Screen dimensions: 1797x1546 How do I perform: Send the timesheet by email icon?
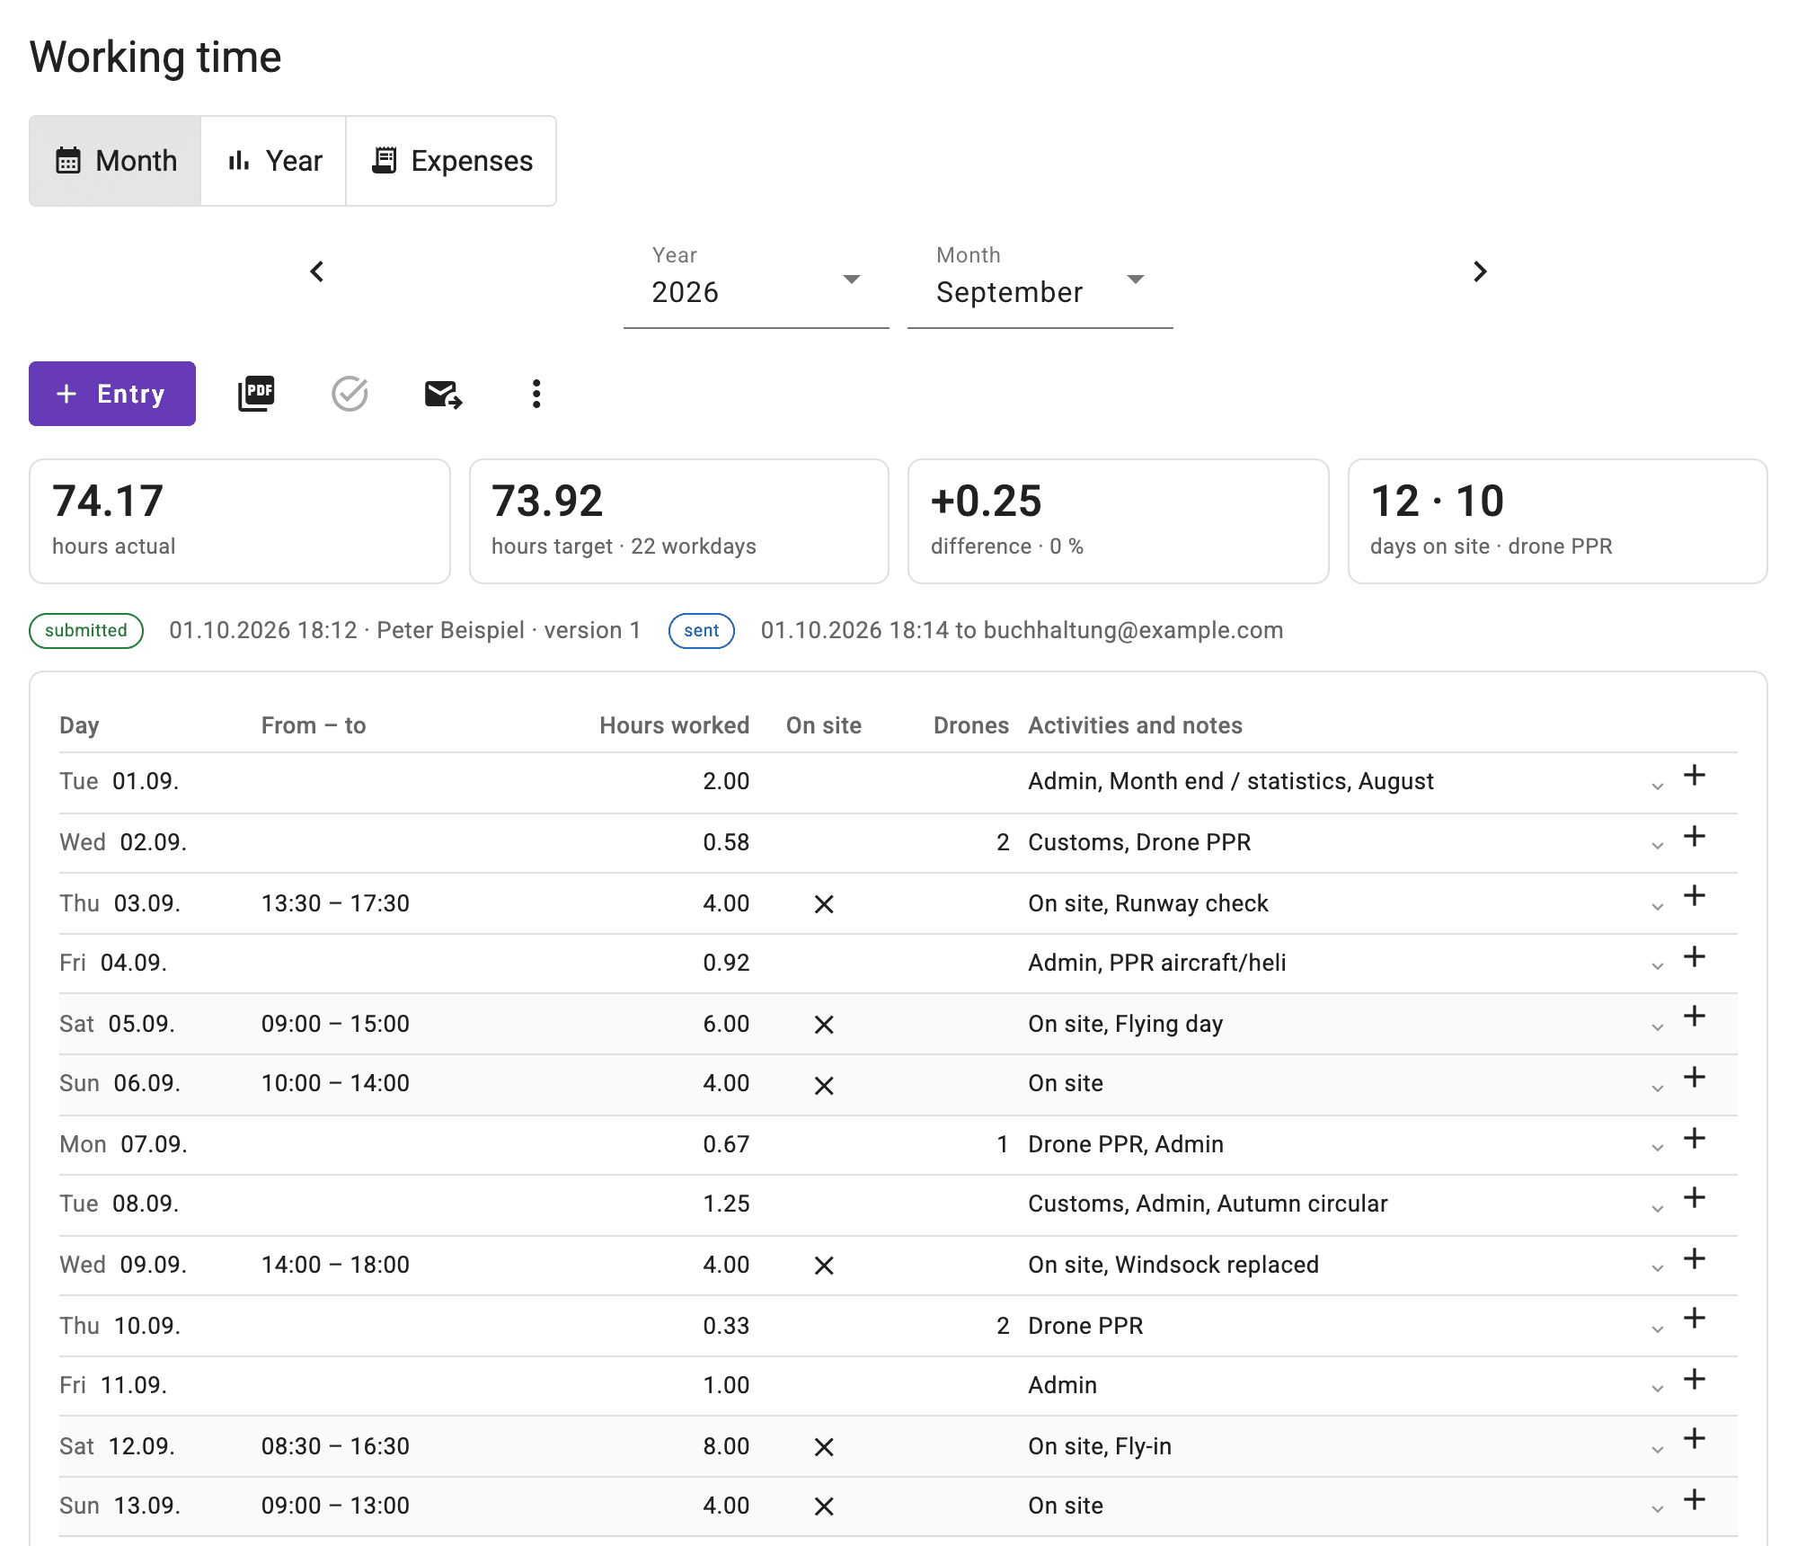pos(443,394)
